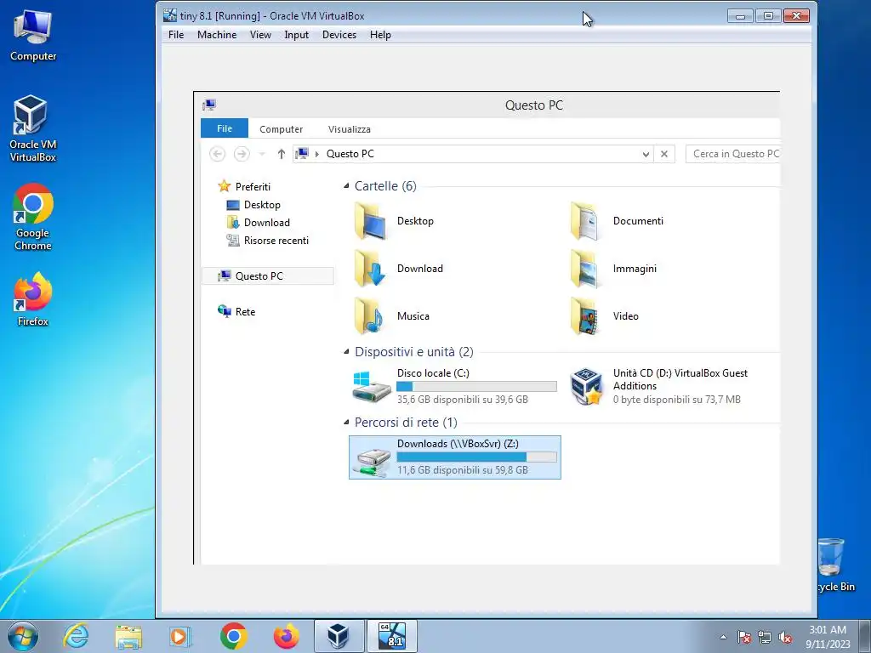Open recent locations dropdown beside forward arrow
The image size is (871, 653).
(x=262, y=154)
